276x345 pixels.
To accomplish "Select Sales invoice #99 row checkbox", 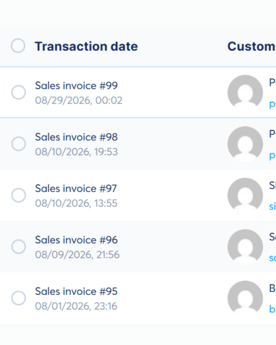I will pos(18,92).
